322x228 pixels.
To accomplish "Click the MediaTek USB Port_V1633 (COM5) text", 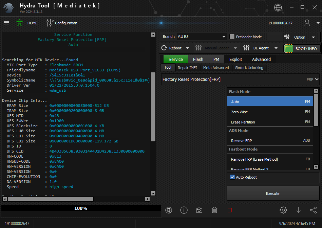I will click(85, 70).
